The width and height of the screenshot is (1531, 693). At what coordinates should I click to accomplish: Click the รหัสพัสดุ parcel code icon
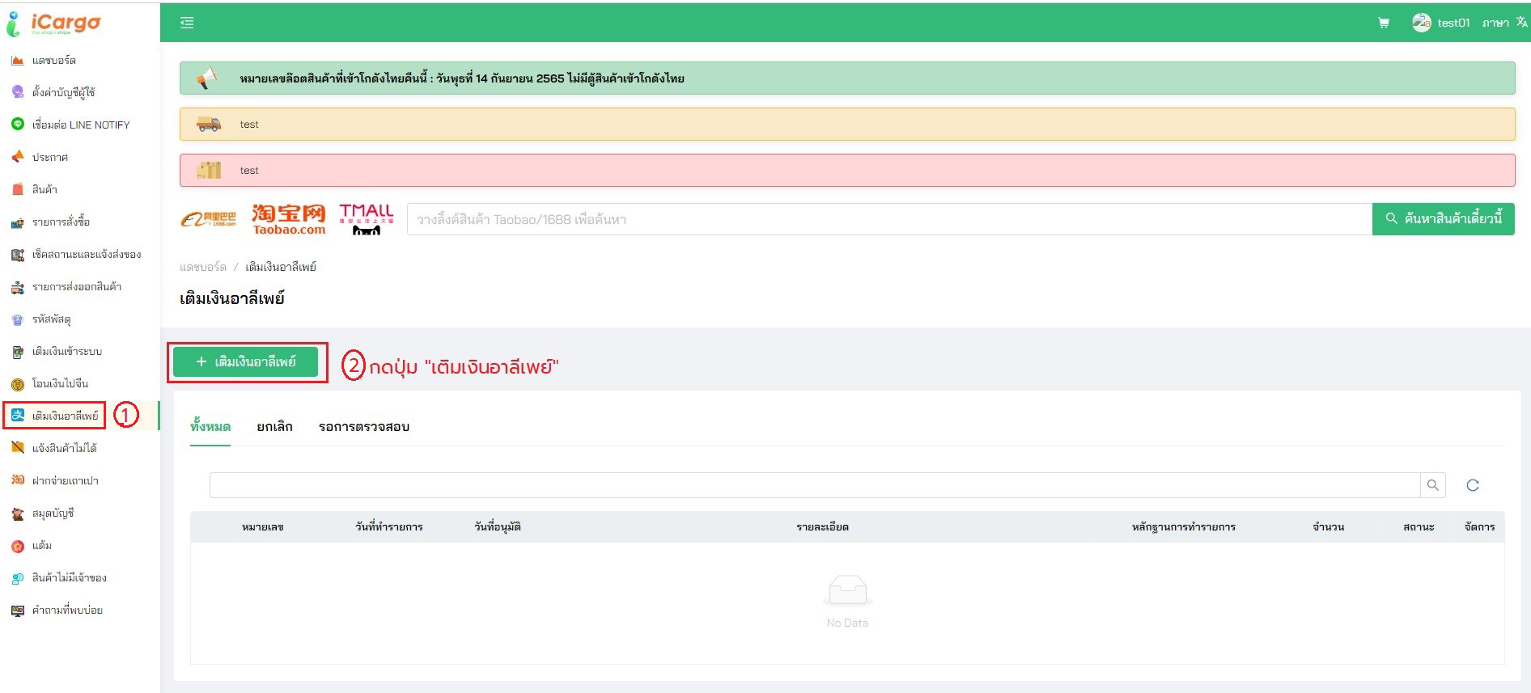(x=17, y=319)
